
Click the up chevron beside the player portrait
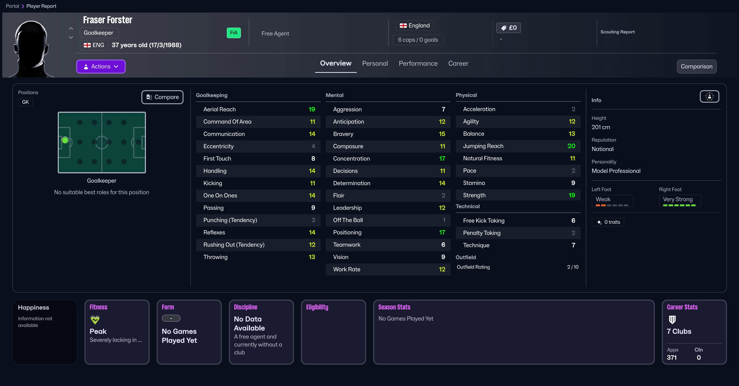[x=71, y=28]
